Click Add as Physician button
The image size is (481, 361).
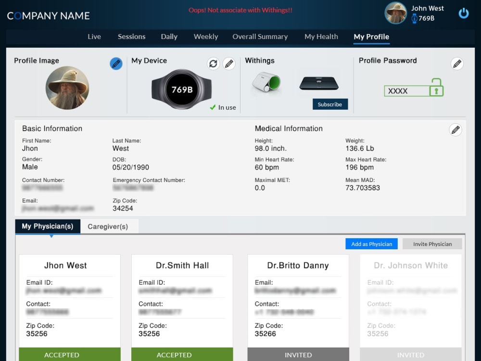[x=371, y=244]
